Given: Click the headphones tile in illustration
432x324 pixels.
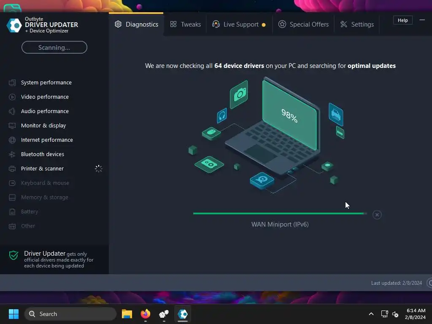Looking at the screenshot, I should 222,116.
